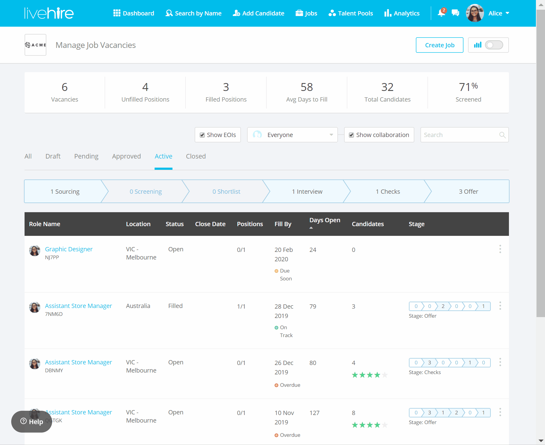
Task: Switch to the Closed tab
Action: (196, 156)
